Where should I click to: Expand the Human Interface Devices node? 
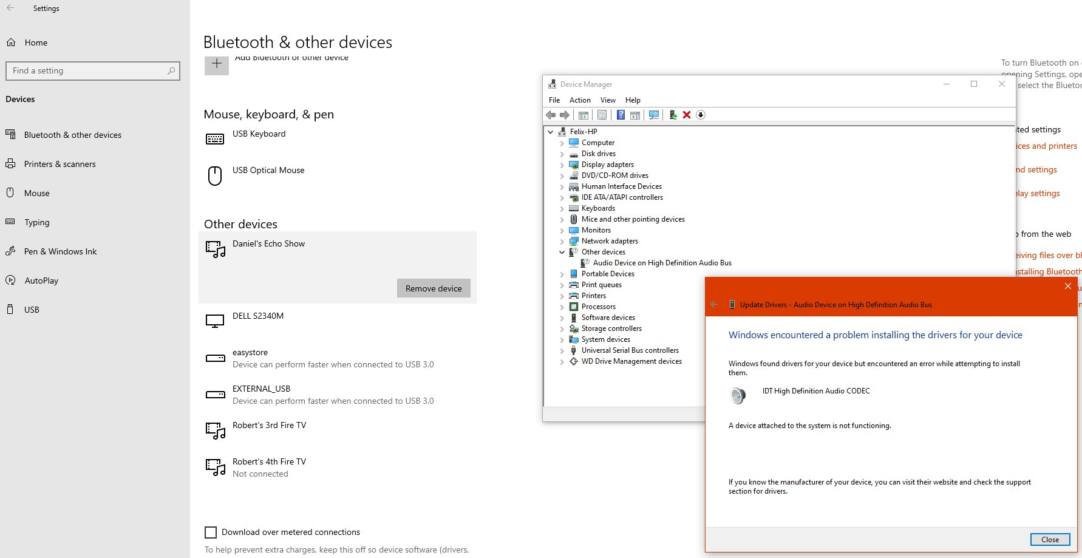[562, 186]
